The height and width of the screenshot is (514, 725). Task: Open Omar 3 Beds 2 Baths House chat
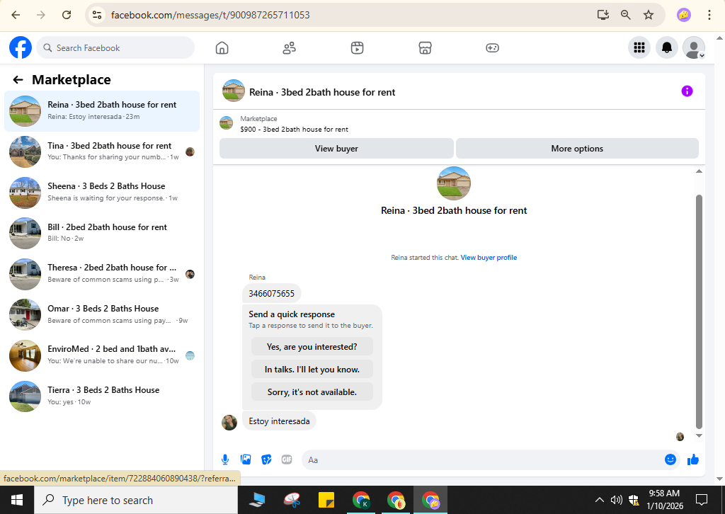[102, 314]
